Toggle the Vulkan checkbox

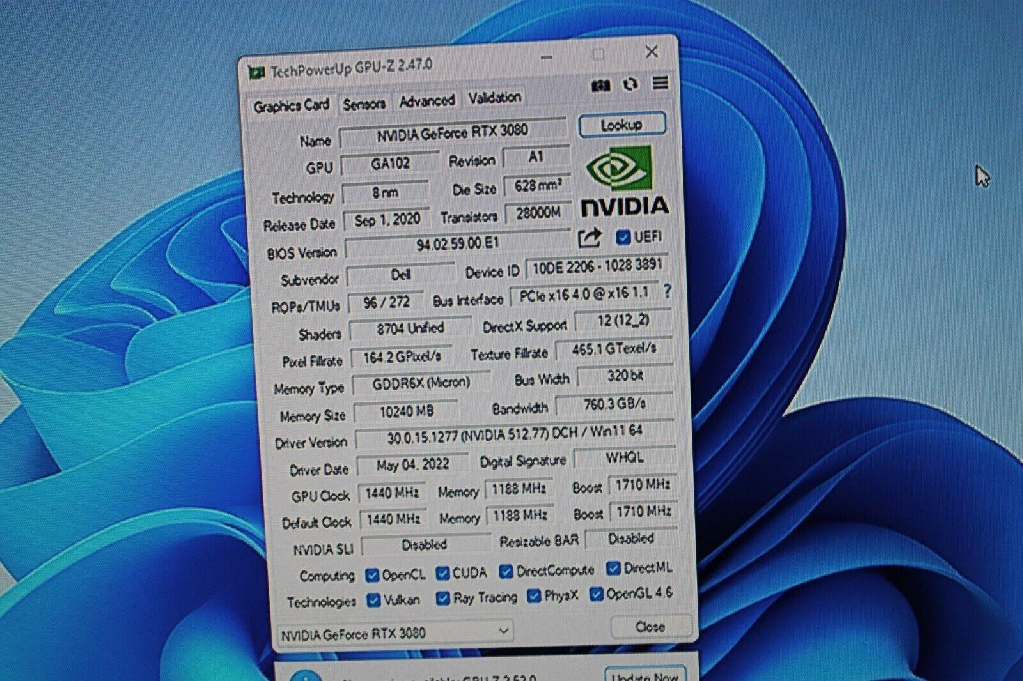tap(373, 601)
